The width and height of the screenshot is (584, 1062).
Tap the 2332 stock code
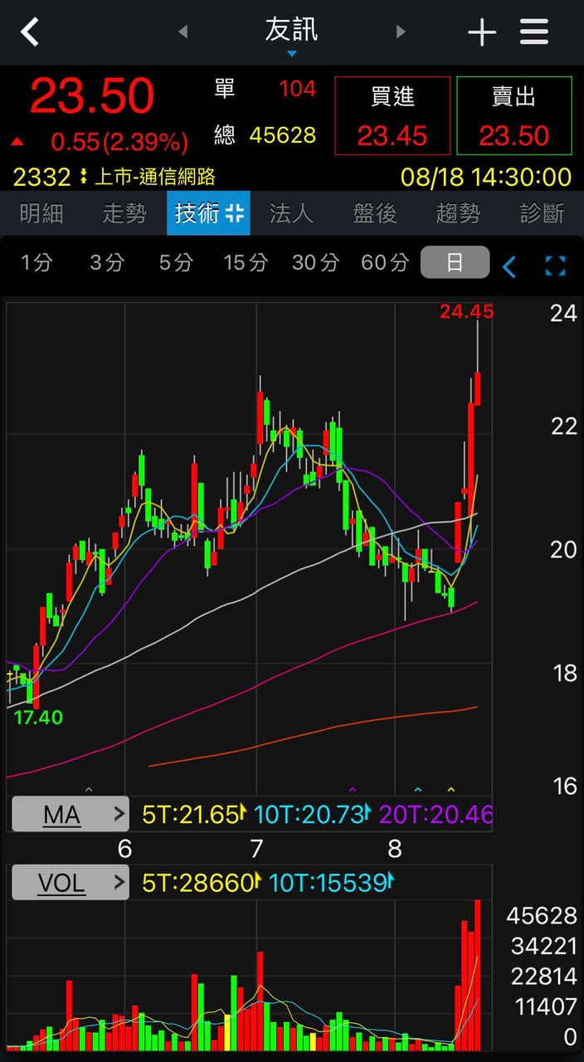coord(41,176)
